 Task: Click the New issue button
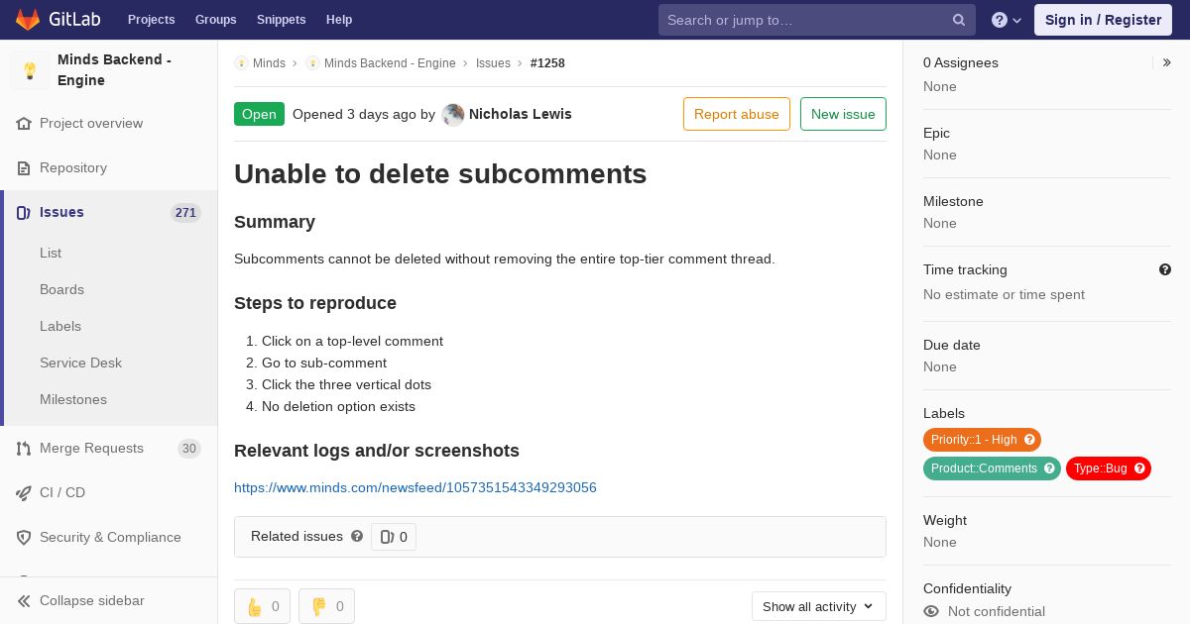click(x=843, y=114)
